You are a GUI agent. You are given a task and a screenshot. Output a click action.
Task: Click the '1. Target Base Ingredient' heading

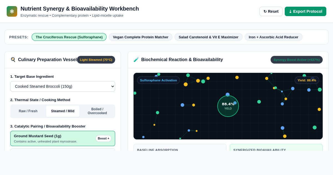point(32,76)
